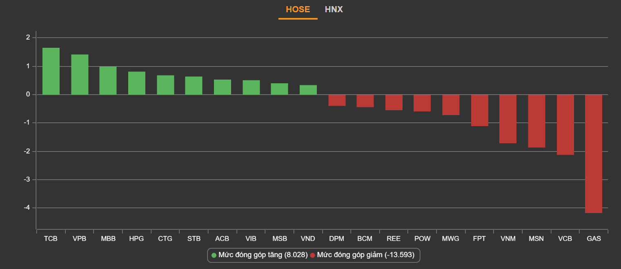This screenshot has height=269, width=621.
Task: Click the MWG red bar
Action: 451,105
